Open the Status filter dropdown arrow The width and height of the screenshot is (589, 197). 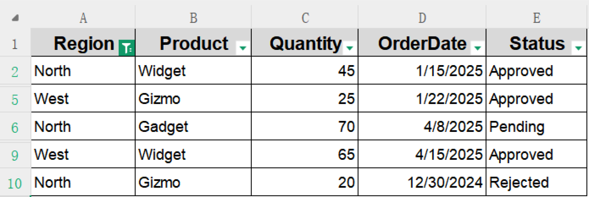tap(579, 48)
